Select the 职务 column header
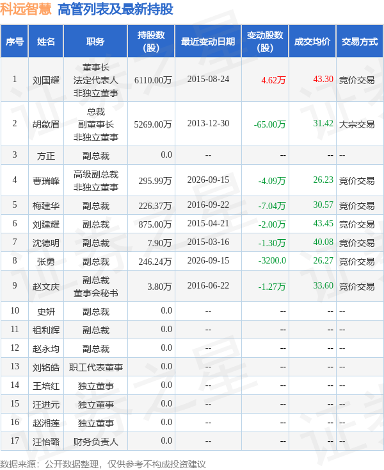Screen dimensions: 384x470 95,42
